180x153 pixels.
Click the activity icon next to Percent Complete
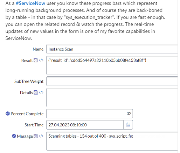pos(8,113)
